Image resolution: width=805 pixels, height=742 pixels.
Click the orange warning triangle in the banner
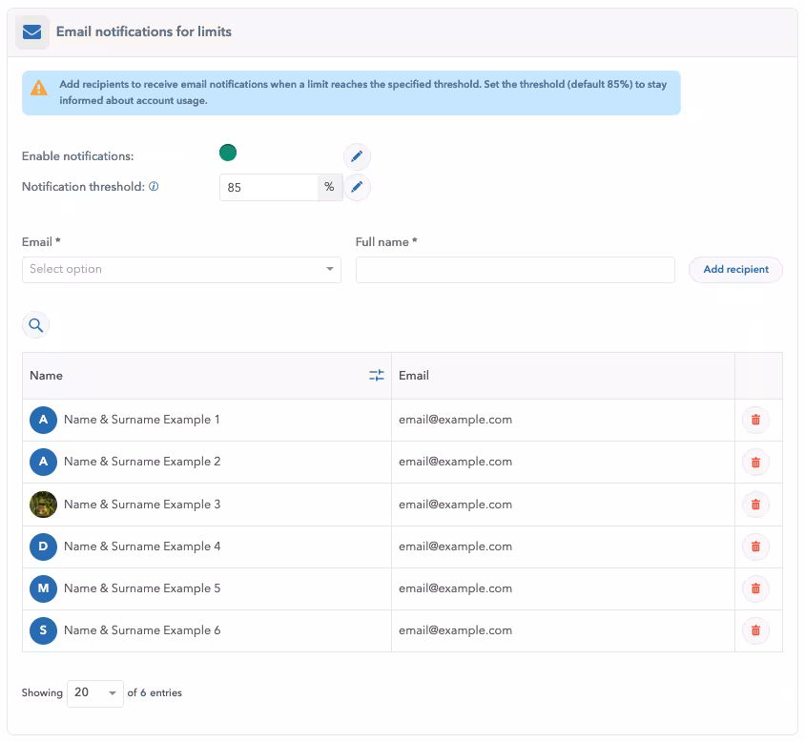pyautogui.click(x=38, y=88)
